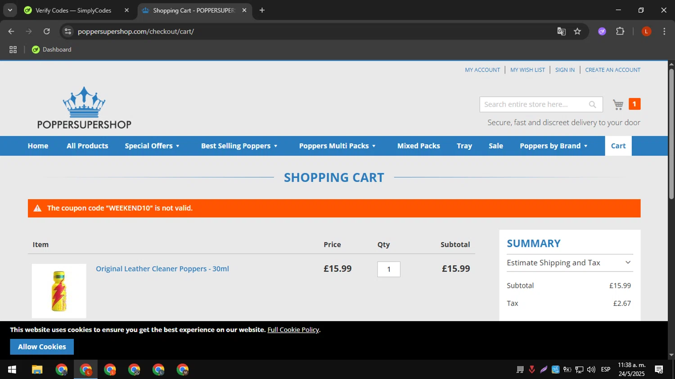Open Dashboard bookmark
This screenshot has height=379, width=675.
(x=52, y=49)
